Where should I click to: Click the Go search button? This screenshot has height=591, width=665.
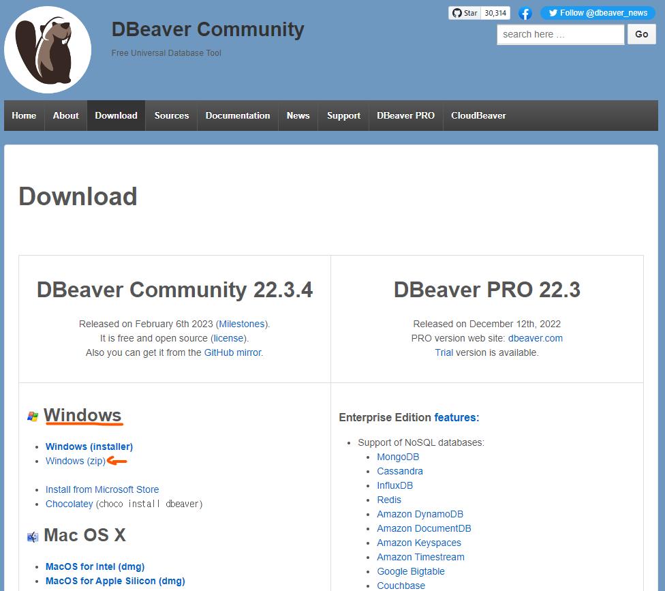[641, 34]
